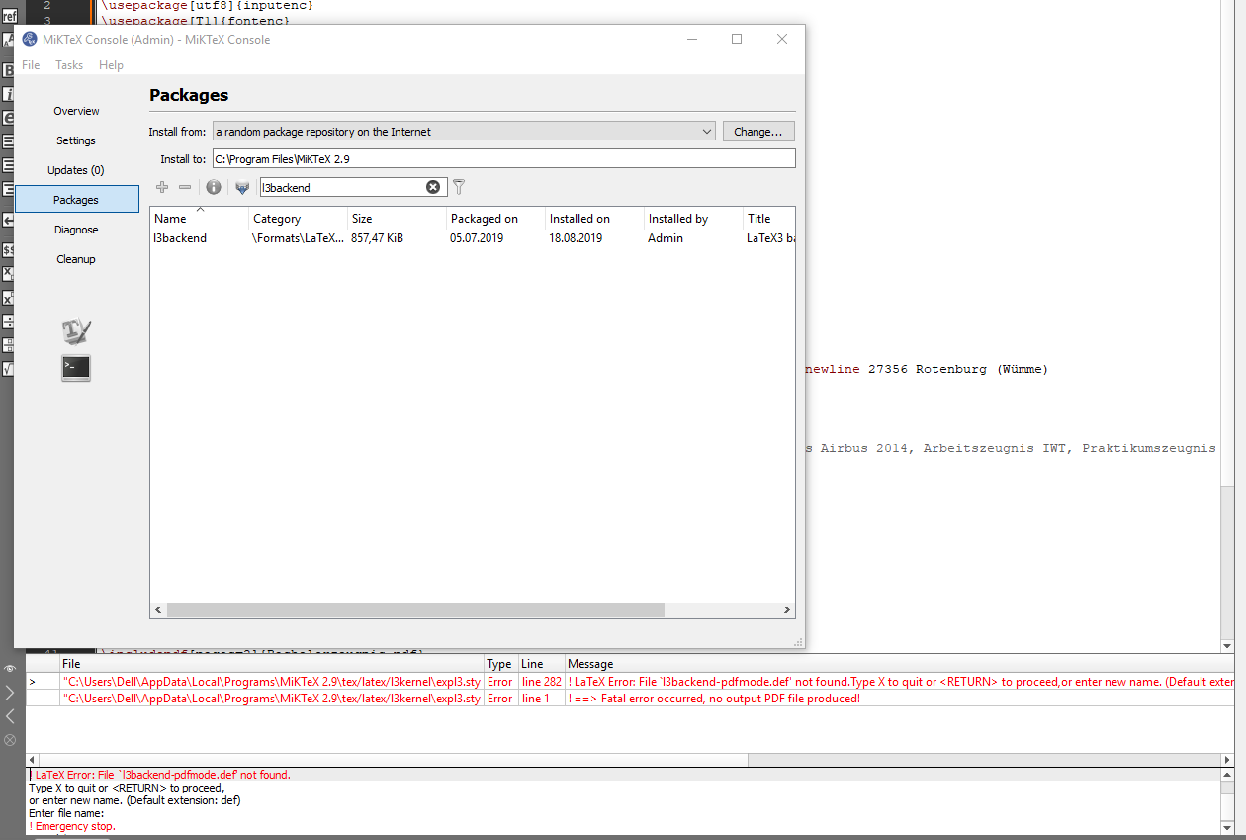Open the Diagnose page

click(76, 230)
